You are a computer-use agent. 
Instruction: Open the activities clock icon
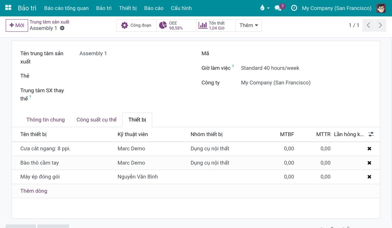tap(294, 8)
